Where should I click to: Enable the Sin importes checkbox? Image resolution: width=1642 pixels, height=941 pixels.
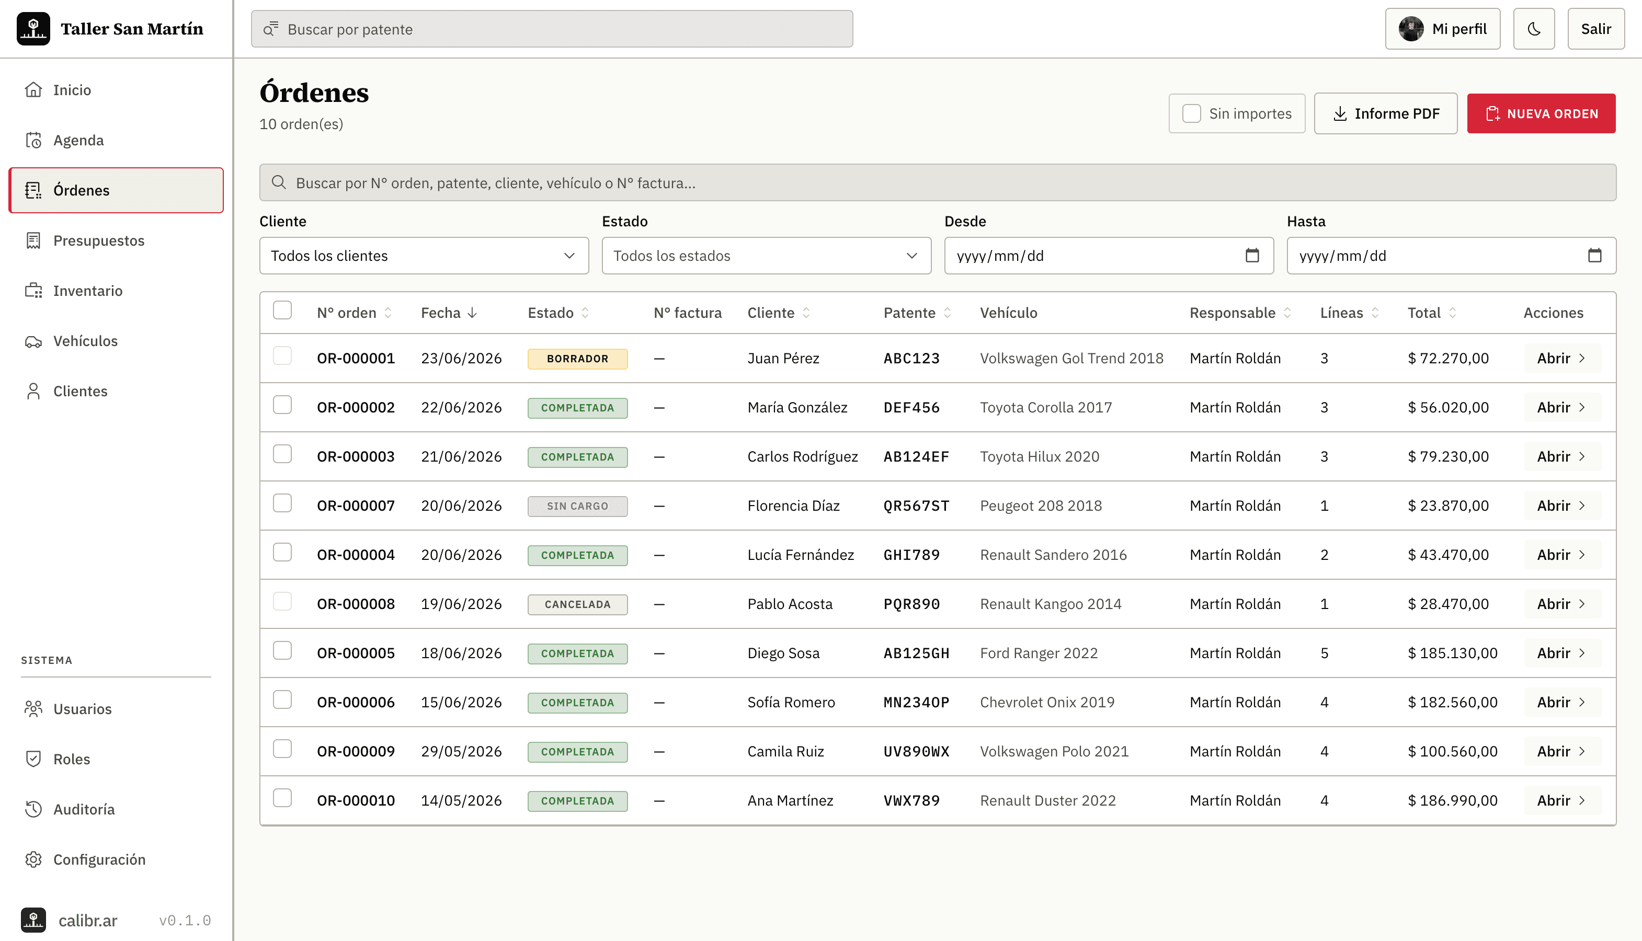[x=1191, y=113]
